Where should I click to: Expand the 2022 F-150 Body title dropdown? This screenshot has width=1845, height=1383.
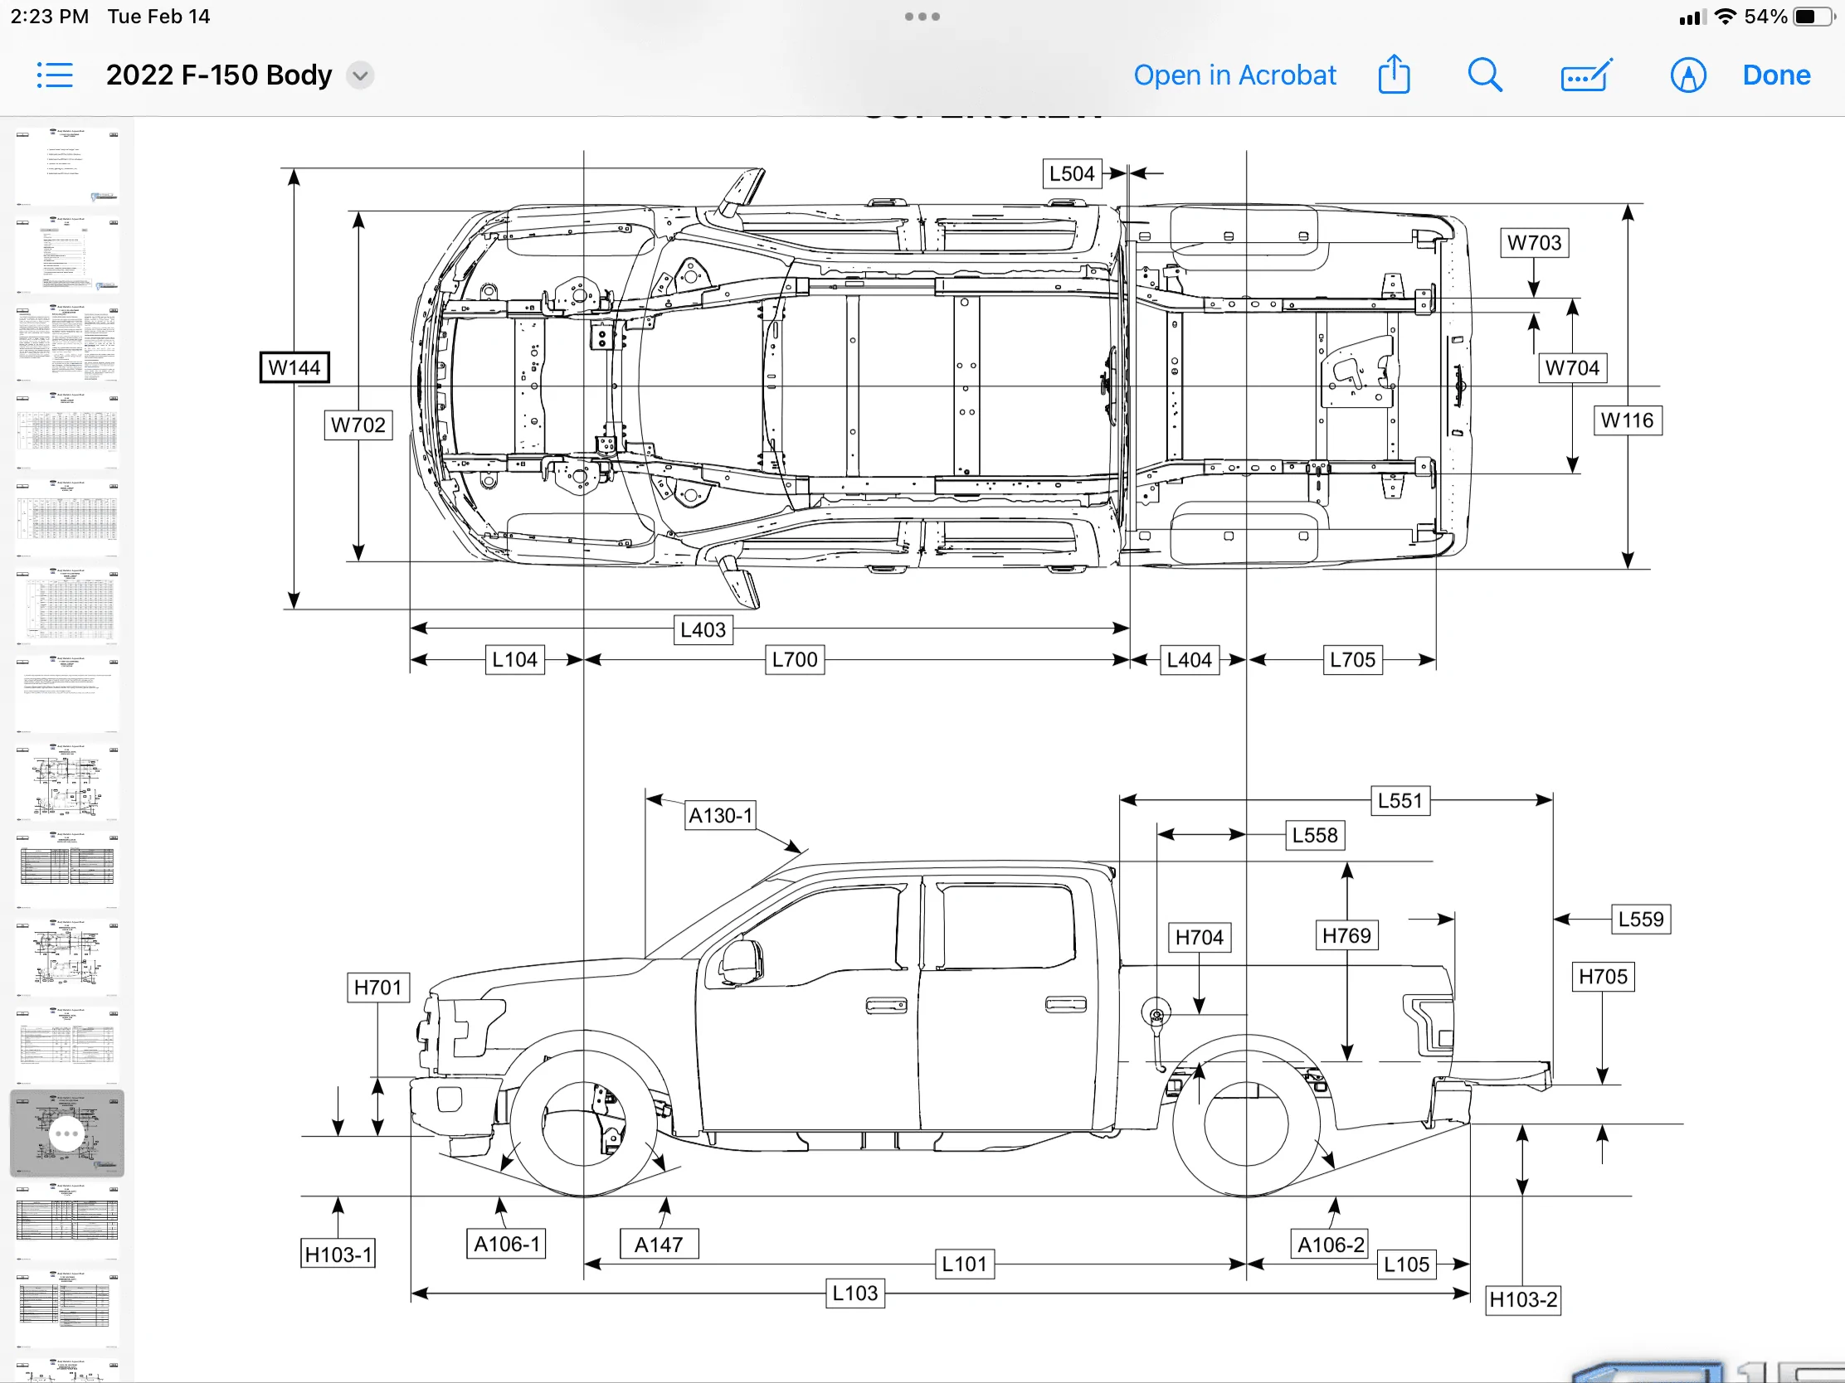coord(359,75)
